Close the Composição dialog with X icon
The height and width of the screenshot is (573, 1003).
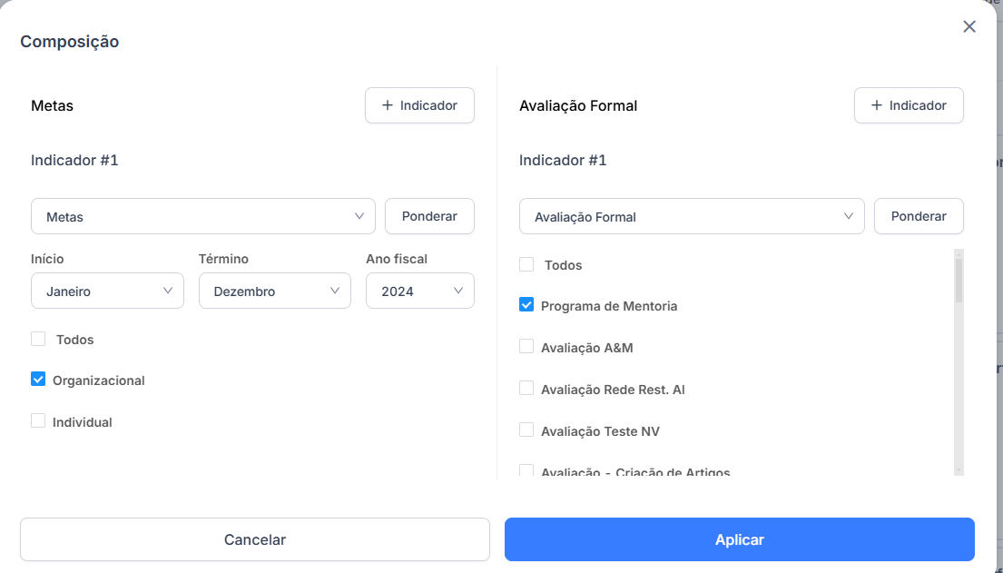point(969,26)
